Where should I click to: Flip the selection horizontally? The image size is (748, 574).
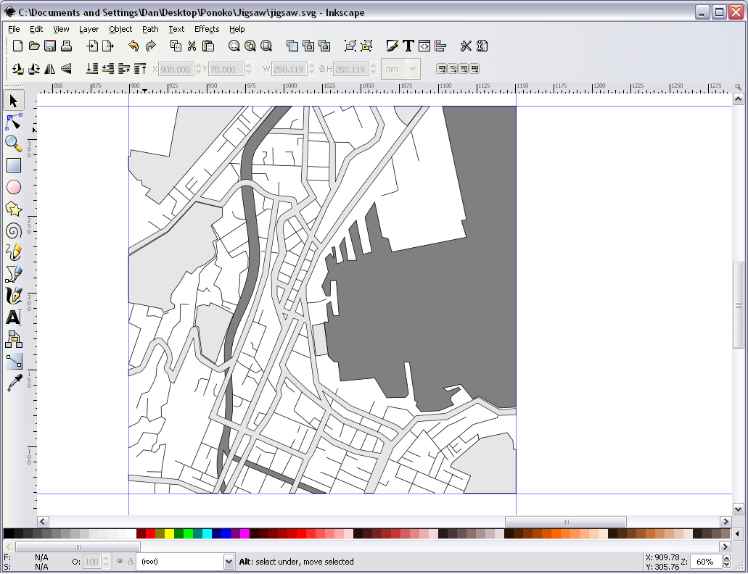[49, 68]
